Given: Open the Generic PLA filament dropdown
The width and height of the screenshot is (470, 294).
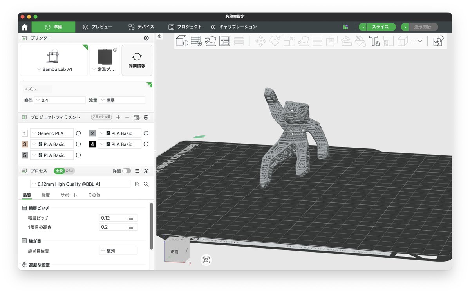Looking at the screenshot, I should pos(52,133).
